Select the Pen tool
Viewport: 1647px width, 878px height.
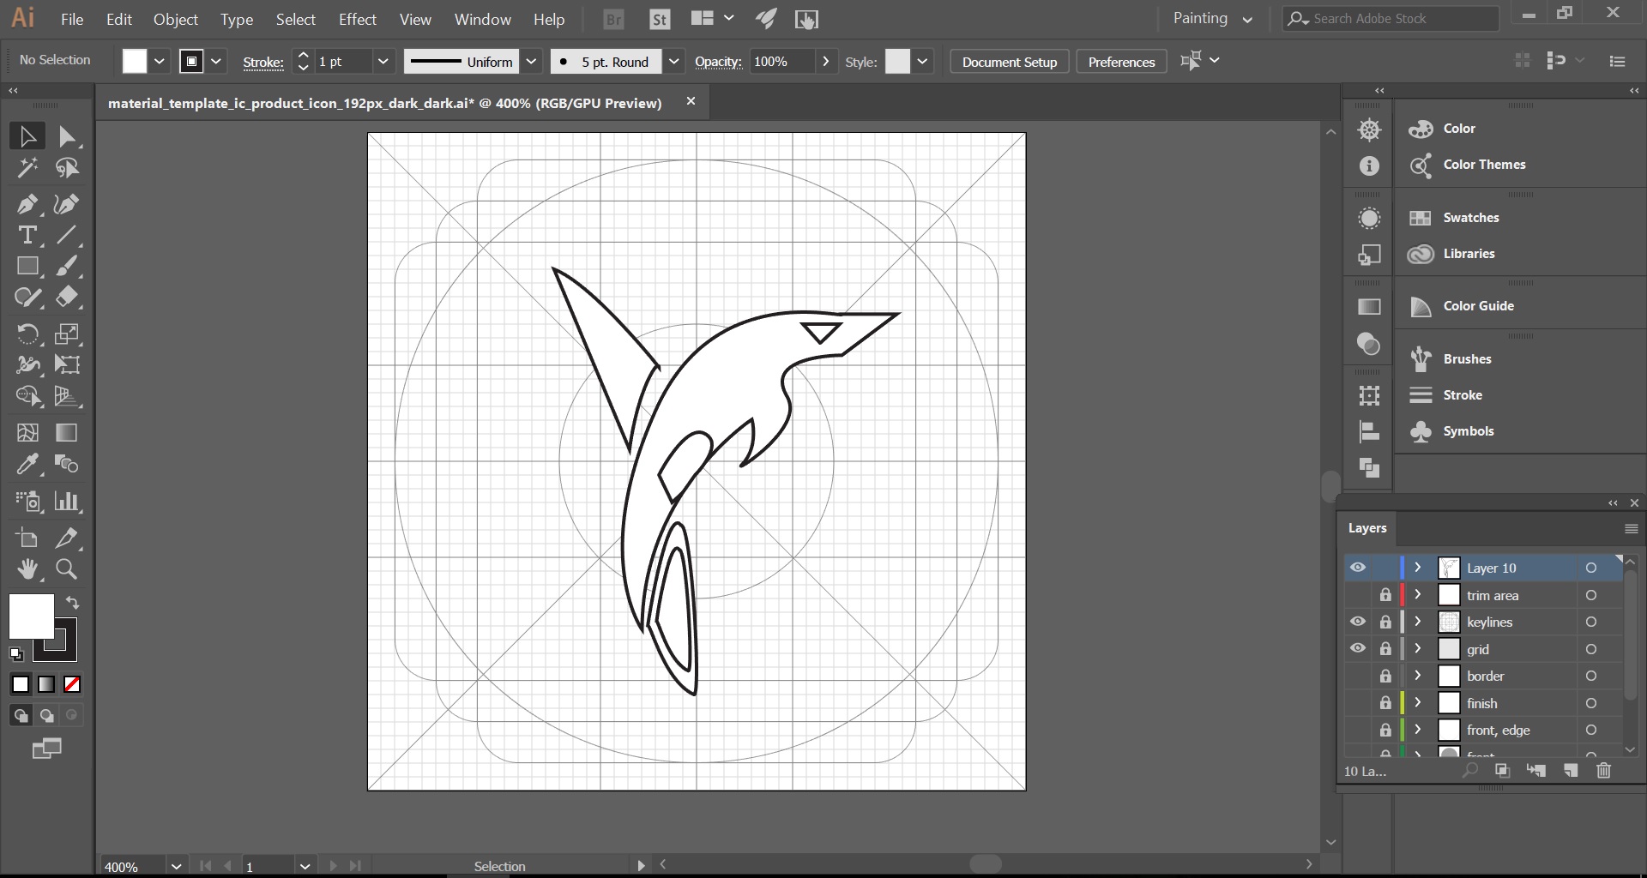click(27, 204)
